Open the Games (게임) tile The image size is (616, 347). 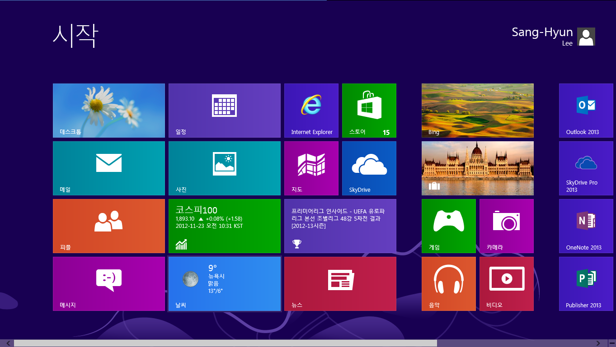449,226
